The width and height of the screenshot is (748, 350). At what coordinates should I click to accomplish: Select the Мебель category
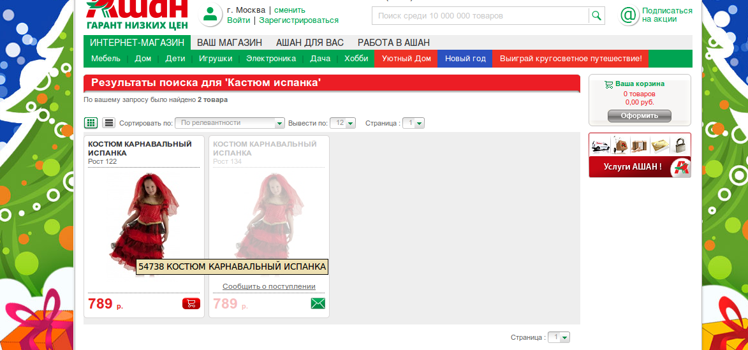pyautogui.click(x=106, y=59)
